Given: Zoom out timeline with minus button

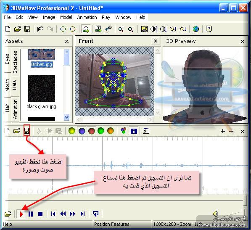Looking at the screenshot, I should (231, 131).
